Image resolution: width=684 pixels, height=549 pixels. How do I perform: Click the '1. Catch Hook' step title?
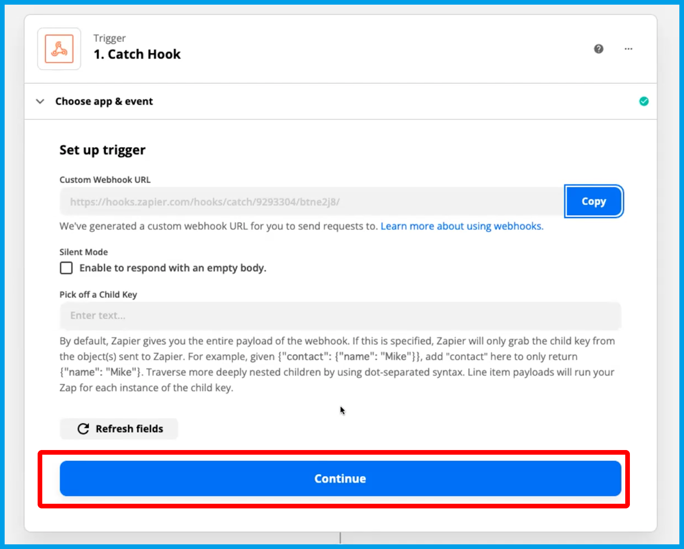137,55
